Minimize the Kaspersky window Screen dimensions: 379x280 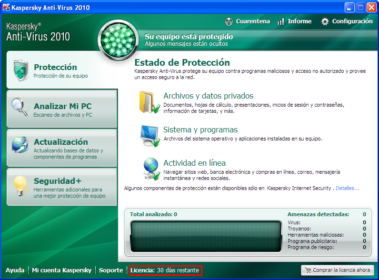349,8
